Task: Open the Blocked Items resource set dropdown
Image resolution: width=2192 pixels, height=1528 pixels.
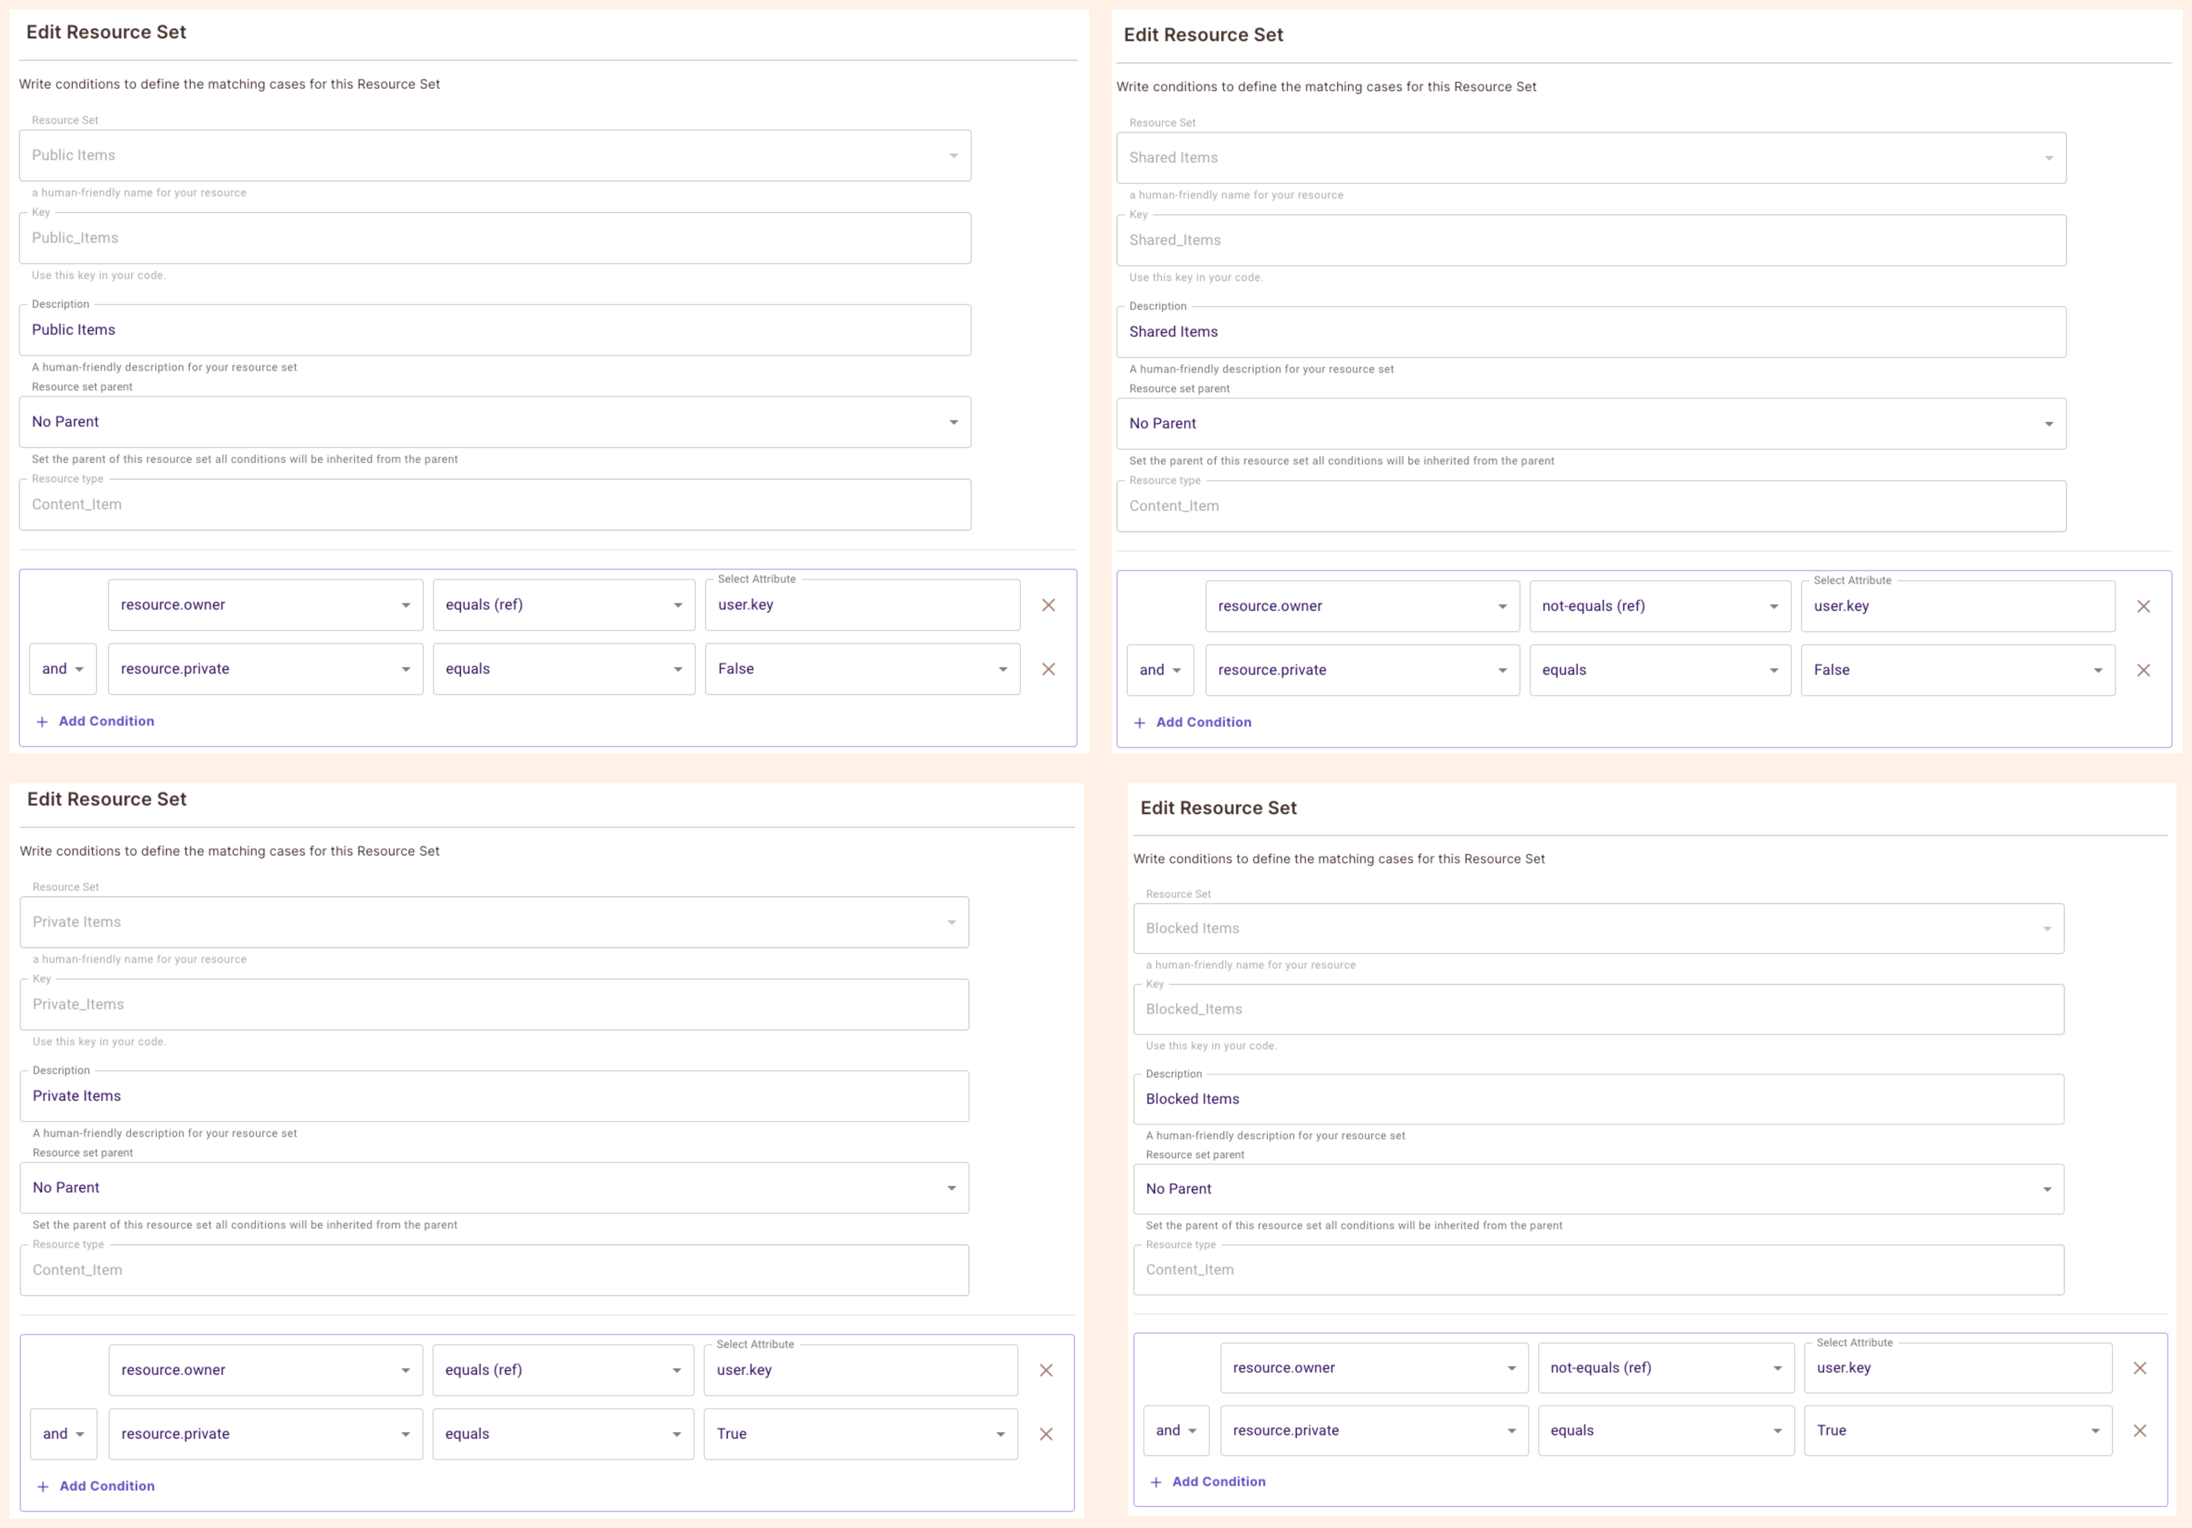Action: (1598, 928)
